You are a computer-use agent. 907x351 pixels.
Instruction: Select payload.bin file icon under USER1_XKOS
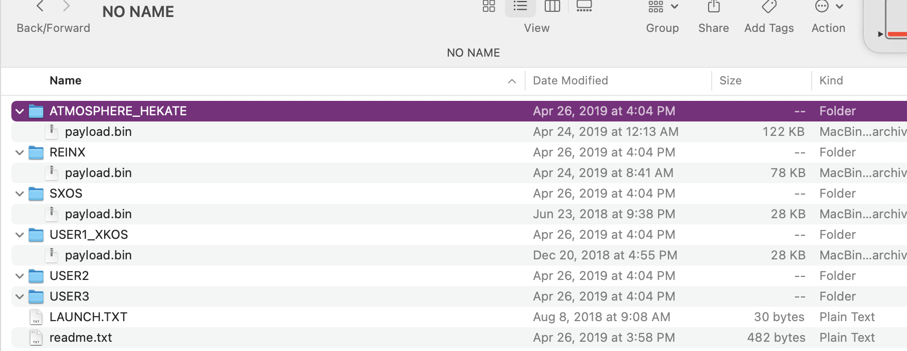[52, 255]
